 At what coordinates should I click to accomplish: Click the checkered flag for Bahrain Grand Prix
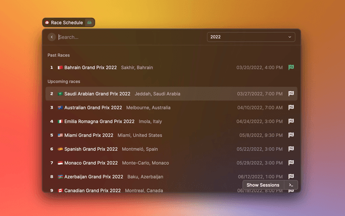pos(291,67)
